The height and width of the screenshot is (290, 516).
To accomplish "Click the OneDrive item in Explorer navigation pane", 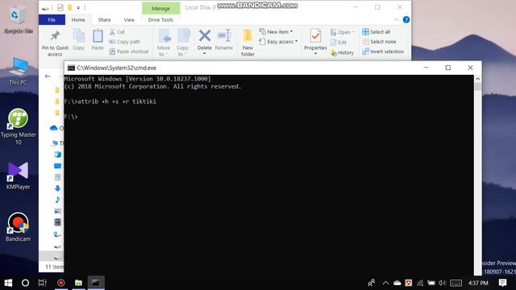I will point(57,128).
